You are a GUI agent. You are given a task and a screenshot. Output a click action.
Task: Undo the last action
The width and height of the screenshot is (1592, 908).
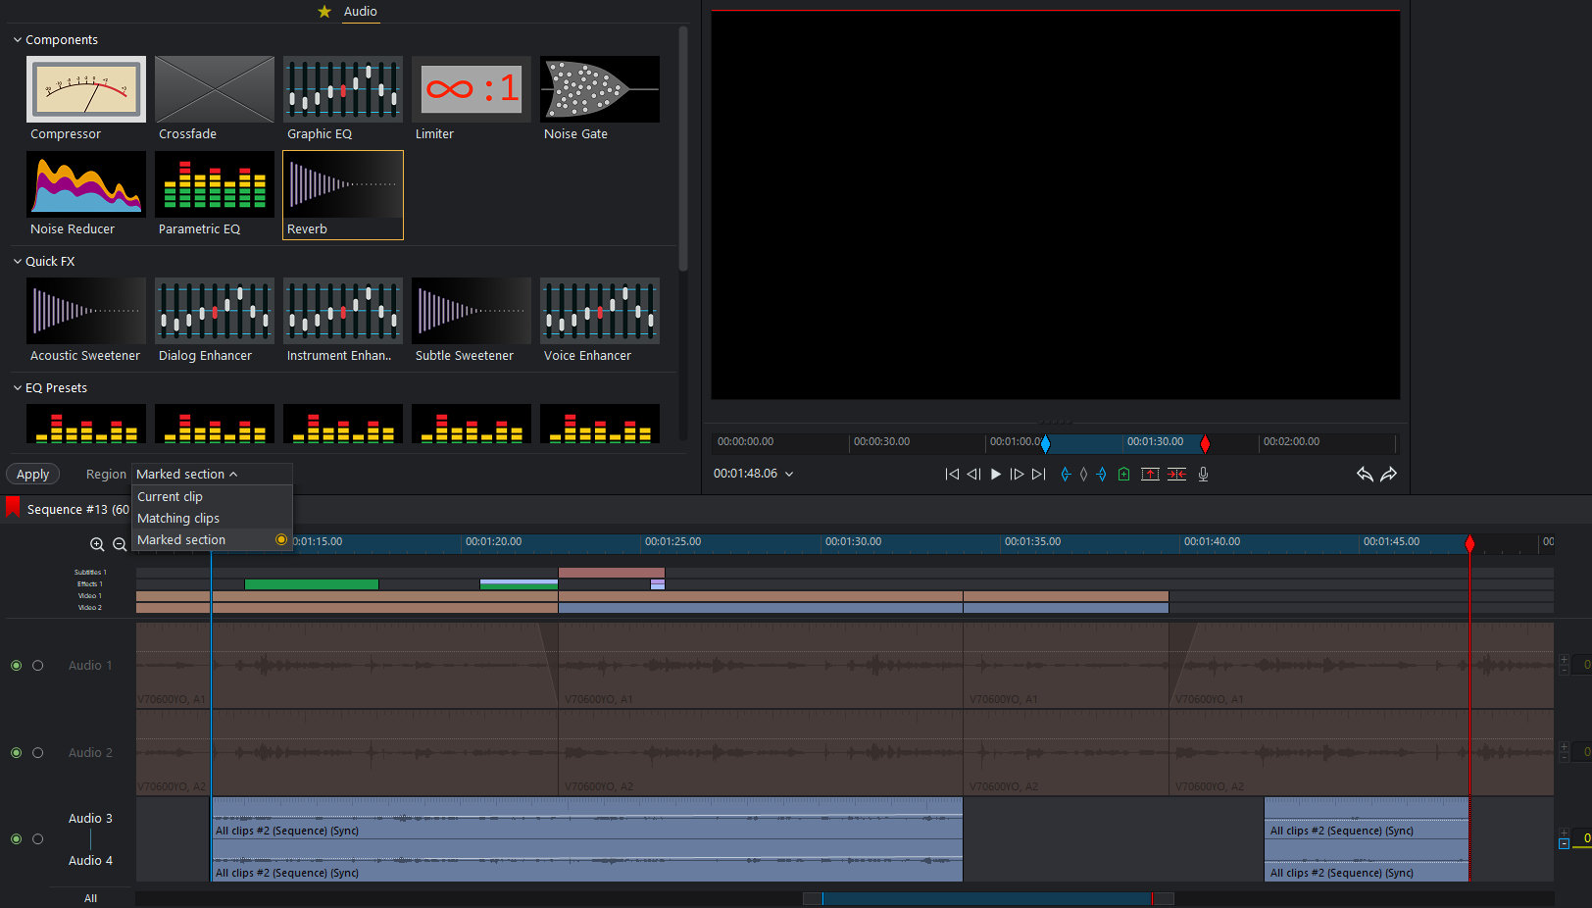1365,475
